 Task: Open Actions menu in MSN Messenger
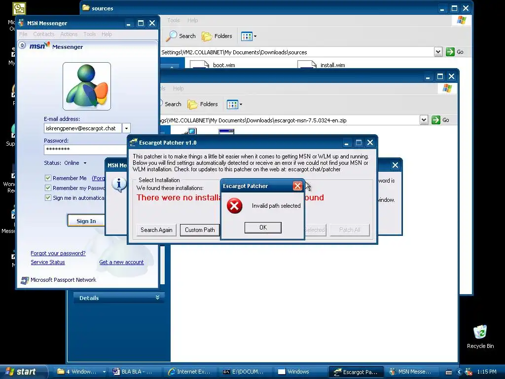pyautogui.click(x=69, y=34)
